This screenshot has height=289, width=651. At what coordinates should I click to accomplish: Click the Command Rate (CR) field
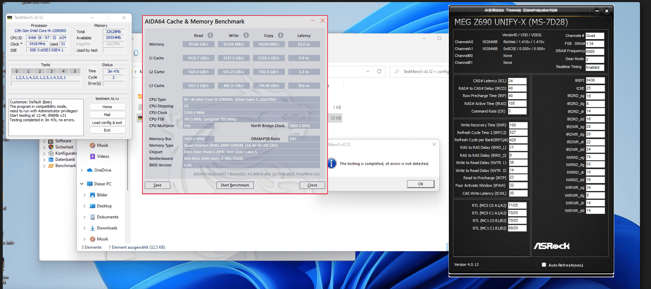coord(517,111)
